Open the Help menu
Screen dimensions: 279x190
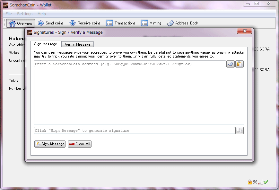click(42, 14)
